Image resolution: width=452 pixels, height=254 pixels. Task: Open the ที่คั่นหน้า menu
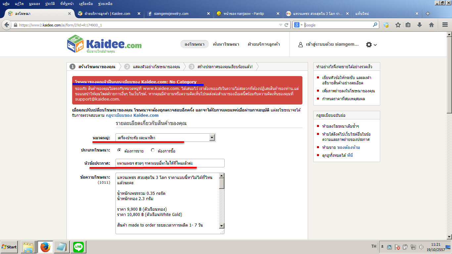point(68,4)
